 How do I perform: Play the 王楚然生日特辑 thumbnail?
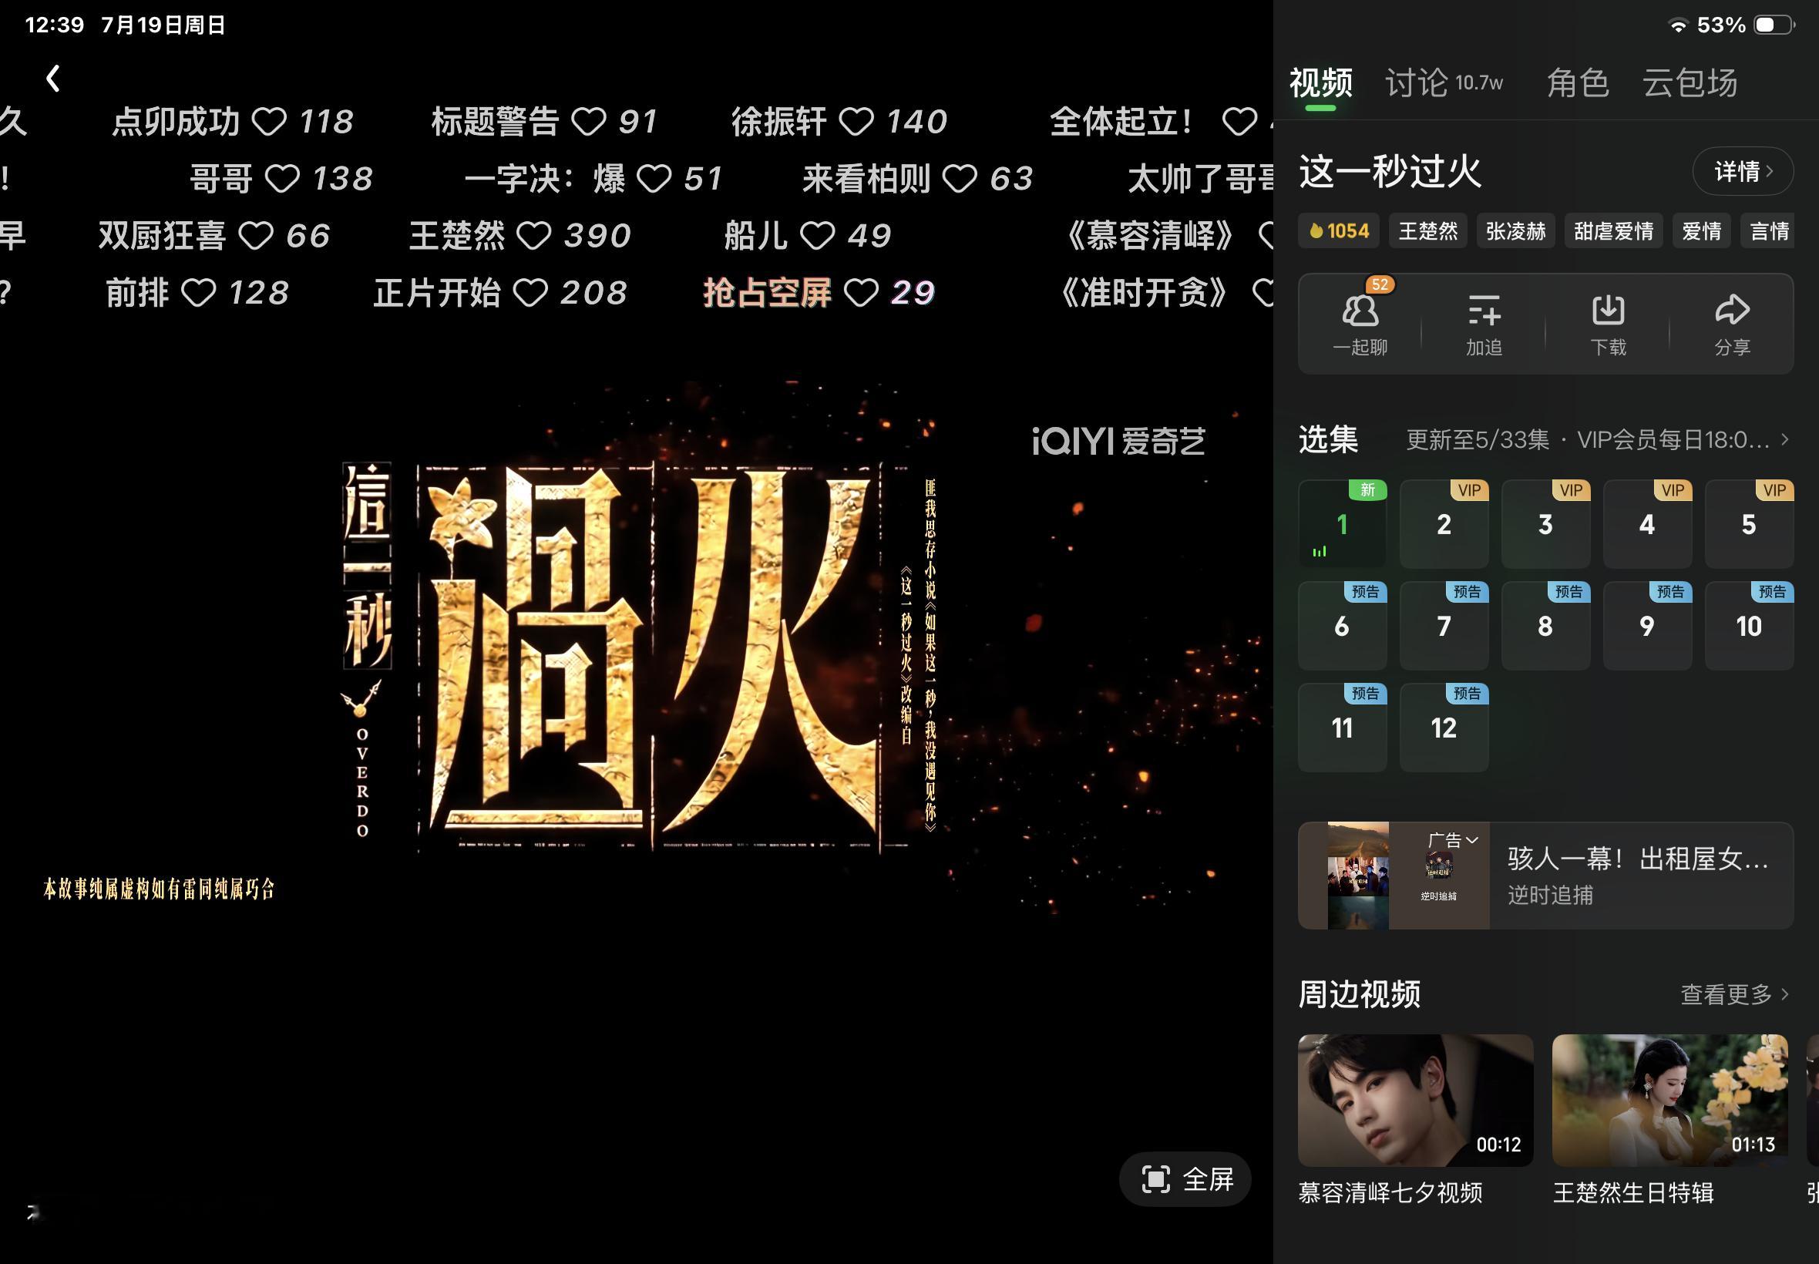click(x=1669, y=1099)
